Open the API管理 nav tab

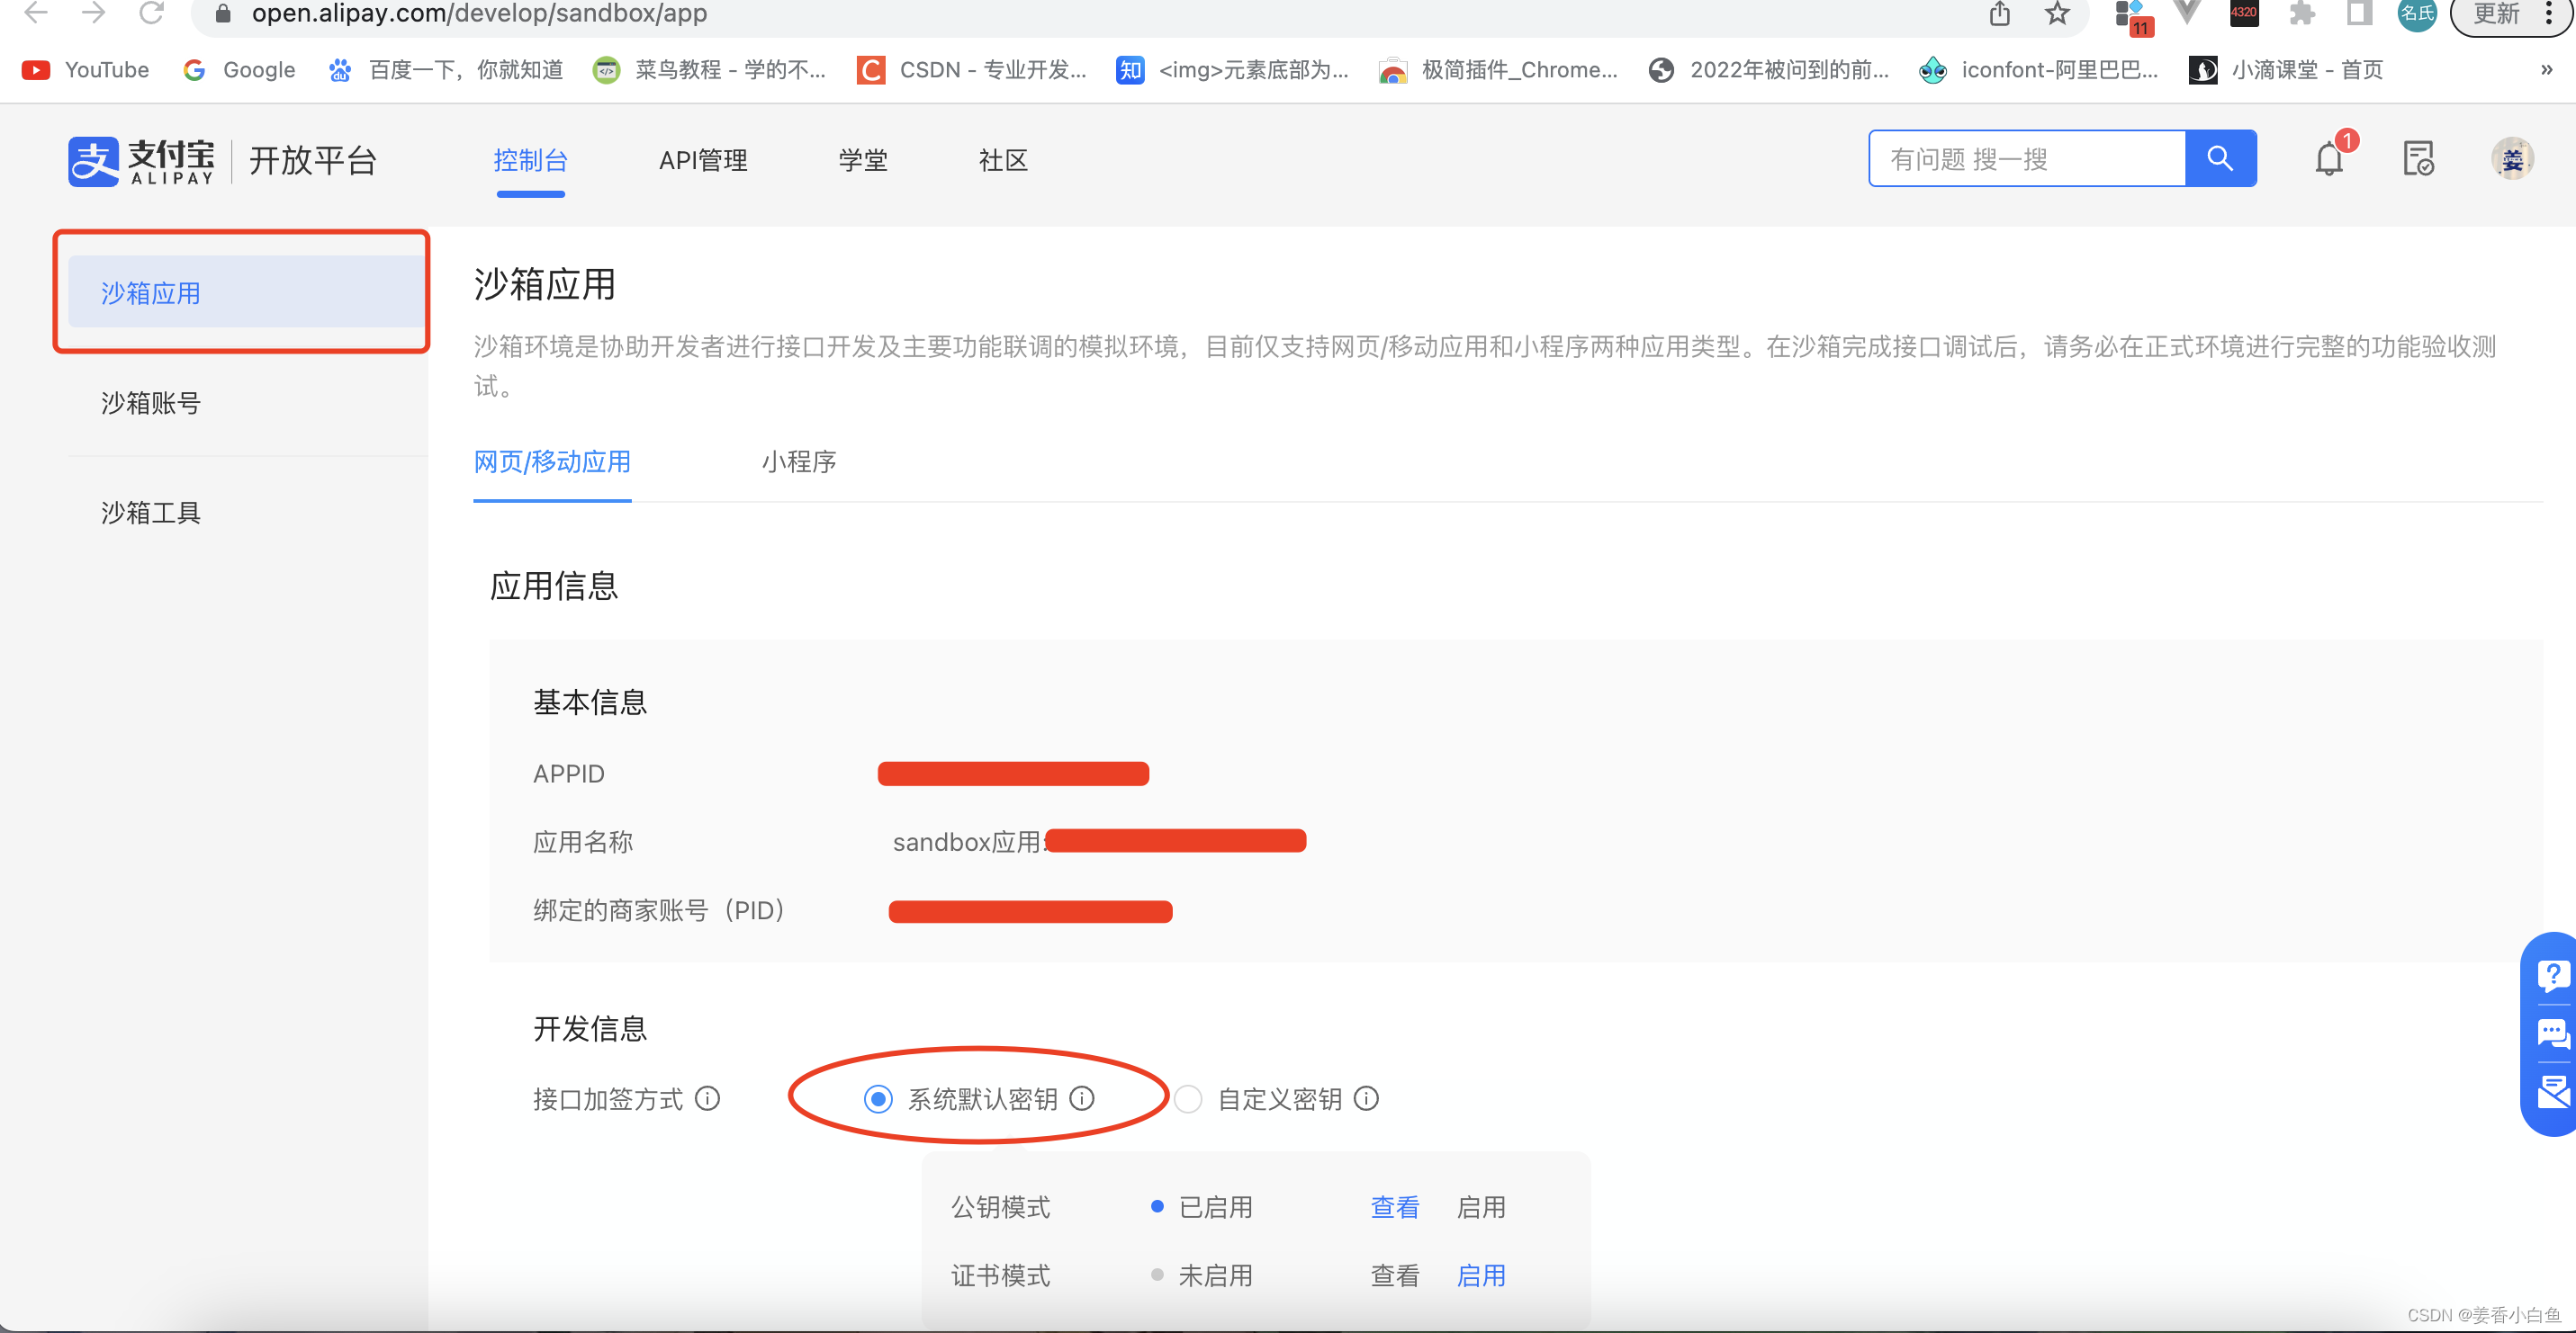pos(703,160)
